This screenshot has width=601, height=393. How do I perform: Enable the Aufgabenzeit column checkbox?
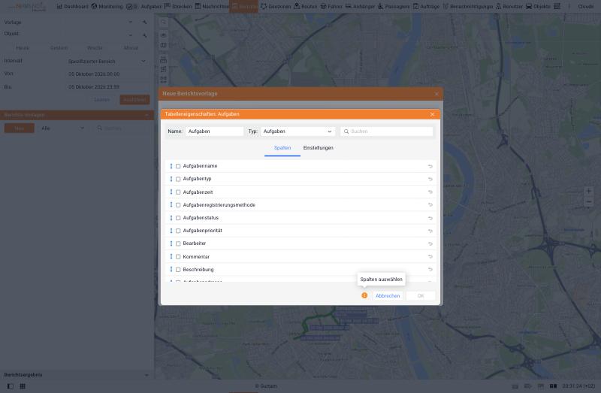click(x=178, y=192)
